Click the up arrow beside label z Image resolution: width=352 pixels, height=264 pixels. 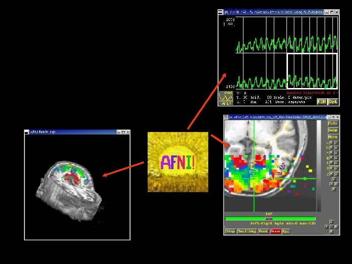[x=336, y=174]
